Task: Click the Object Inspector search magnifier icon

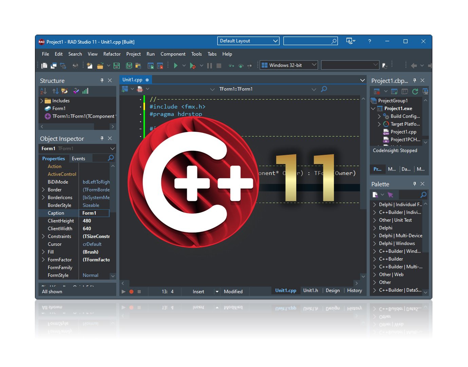Action: (111, 158)
